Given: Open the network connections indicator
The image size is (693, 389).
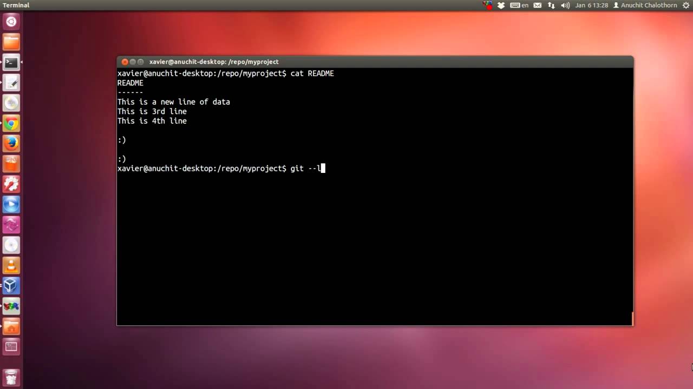Looking at the screenshot, I should [551, 5].
